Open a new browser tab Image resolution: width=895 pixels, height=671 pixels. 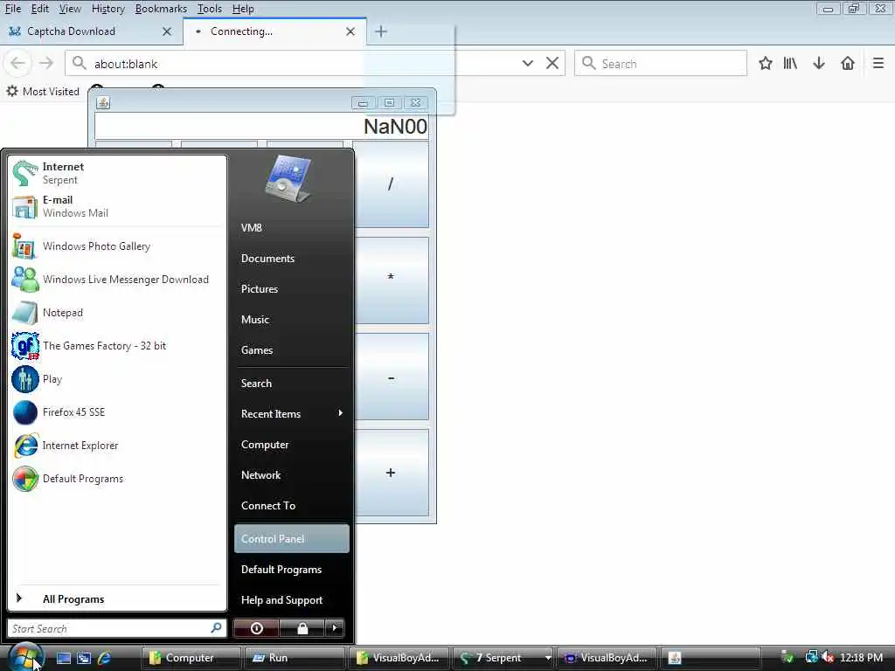pos(381,31)
